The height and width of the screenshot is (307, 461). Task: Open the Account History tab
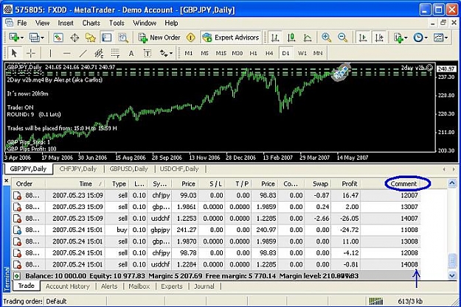(68, 286)
